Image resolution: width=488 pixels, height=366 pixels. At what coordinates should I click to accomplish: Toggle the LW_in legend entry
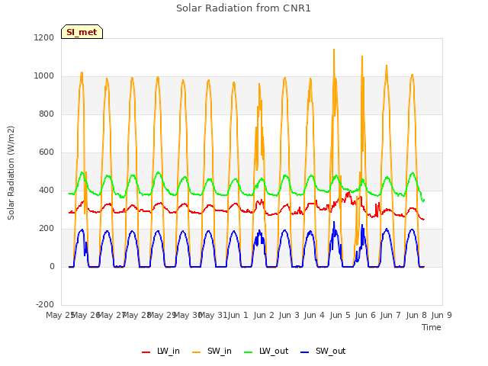click(x=161, y=351)
